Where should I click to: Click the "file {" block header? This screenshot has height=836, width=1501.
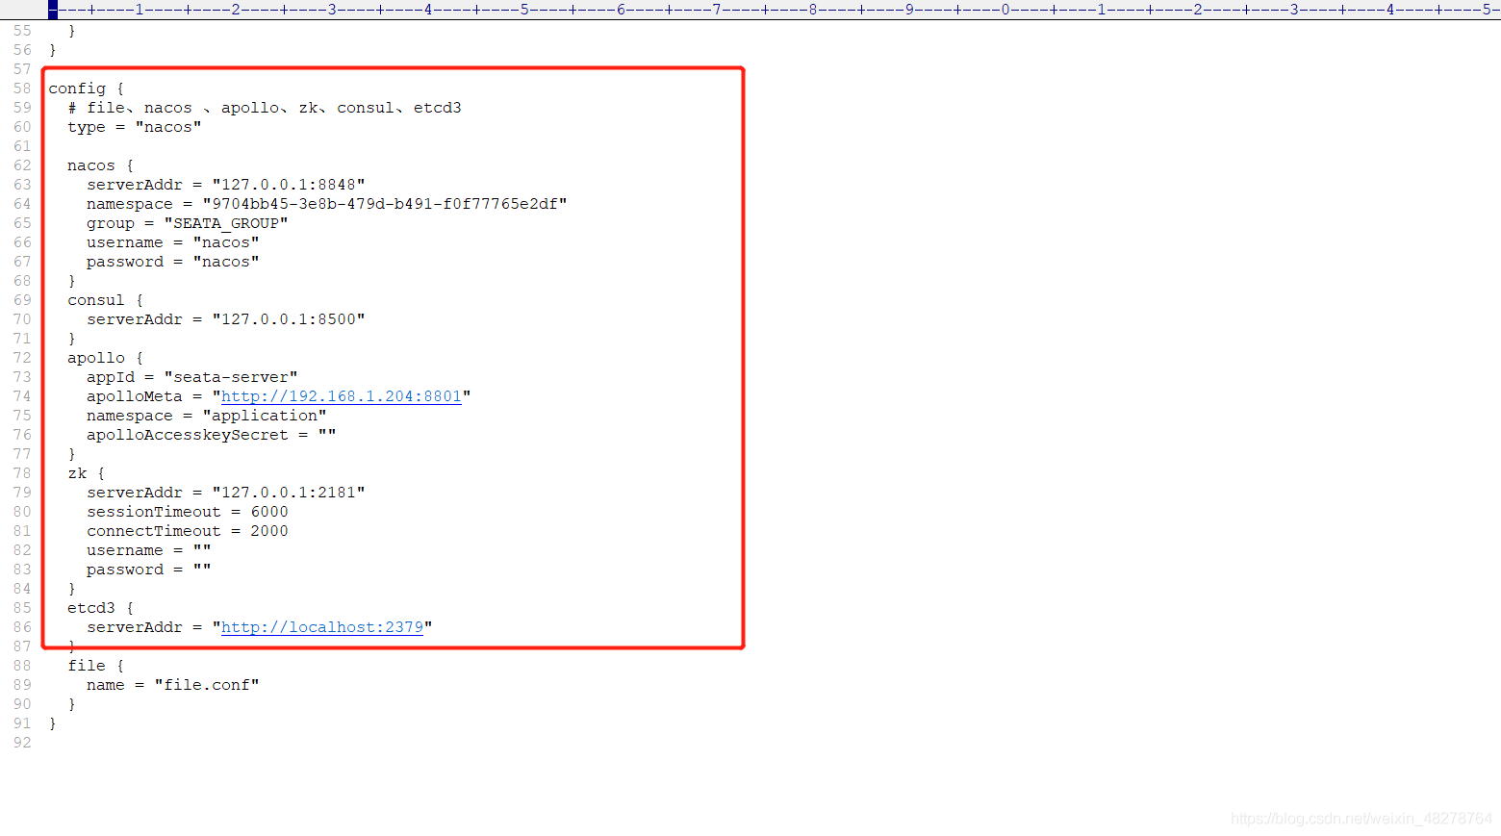coord(96,666)
